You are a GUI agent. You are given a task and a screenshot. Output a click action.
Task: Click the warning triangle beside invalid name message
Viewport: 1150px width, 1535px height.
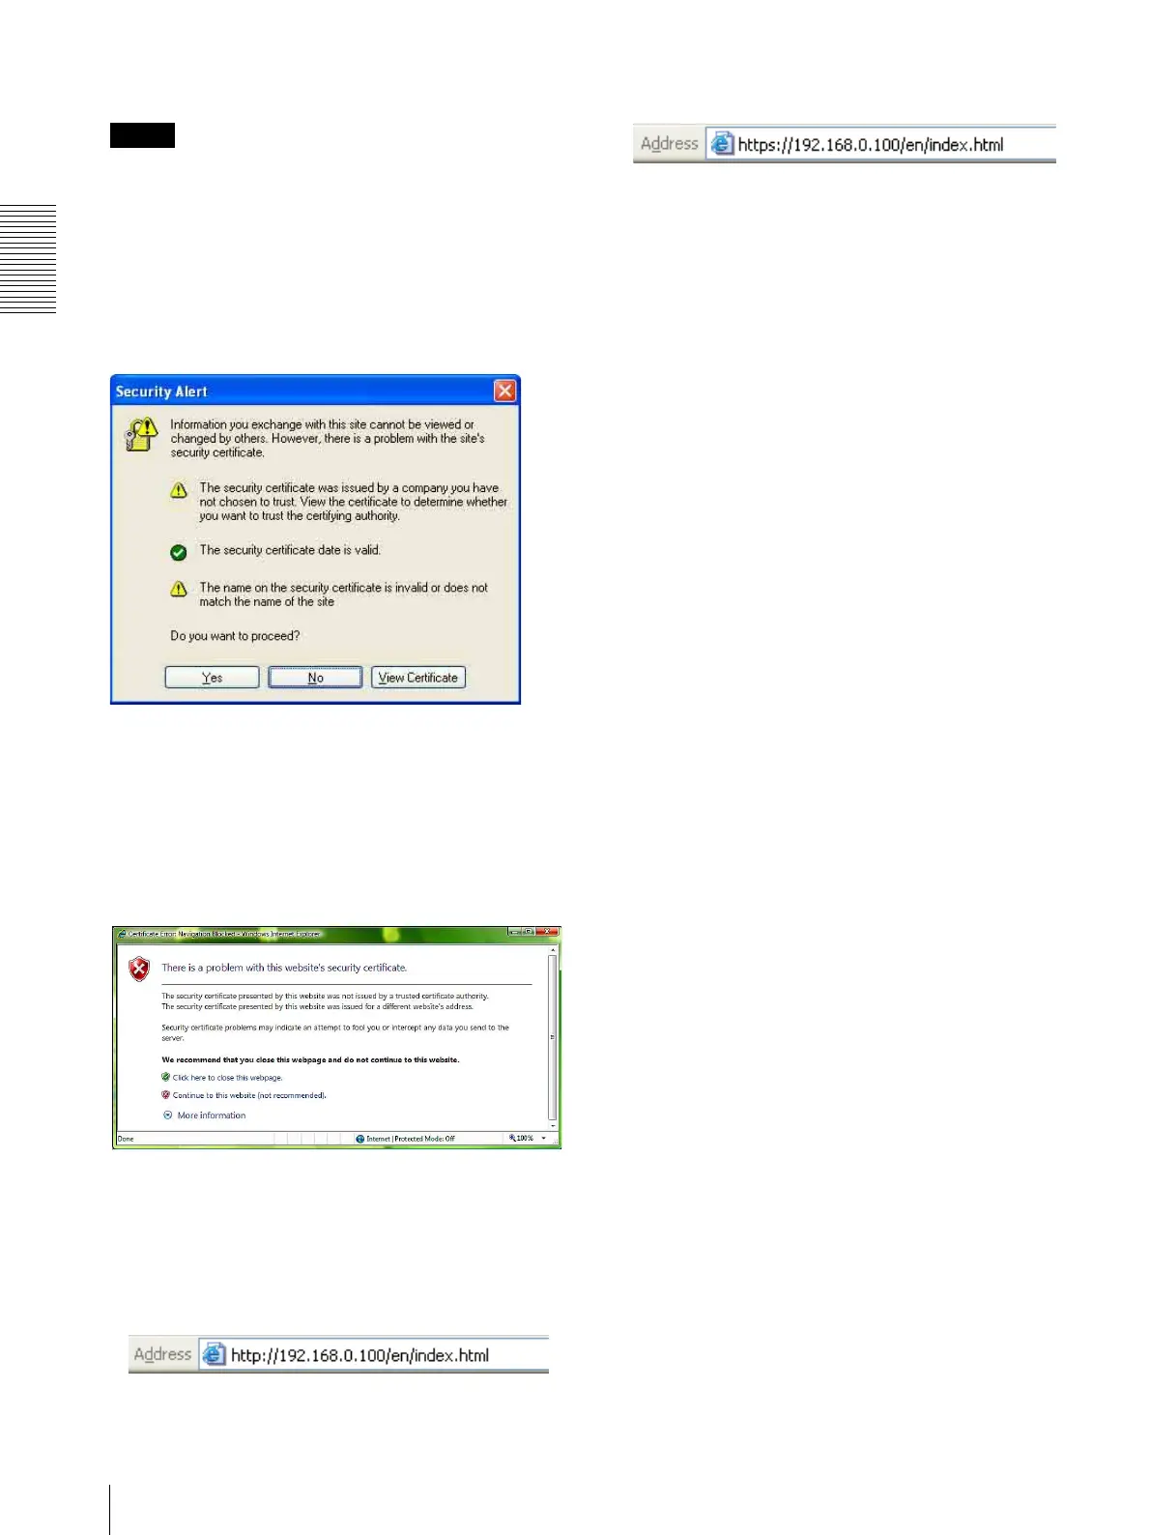tap(179, 589)
